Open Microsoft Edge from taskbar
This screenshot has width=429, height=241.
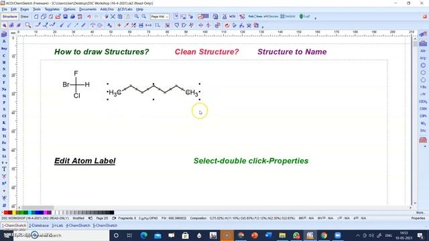(143, 235)
